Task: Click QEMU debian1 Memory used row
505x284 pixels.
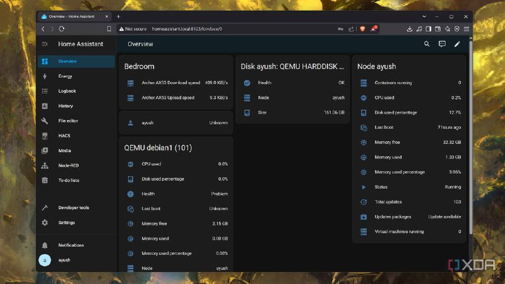Action: point(176,239)
